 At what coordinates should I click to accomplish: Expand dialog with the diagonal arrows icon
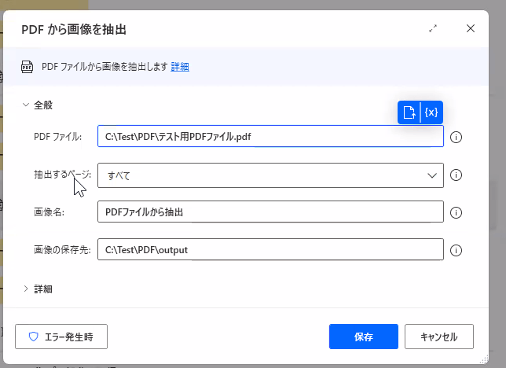433,28
